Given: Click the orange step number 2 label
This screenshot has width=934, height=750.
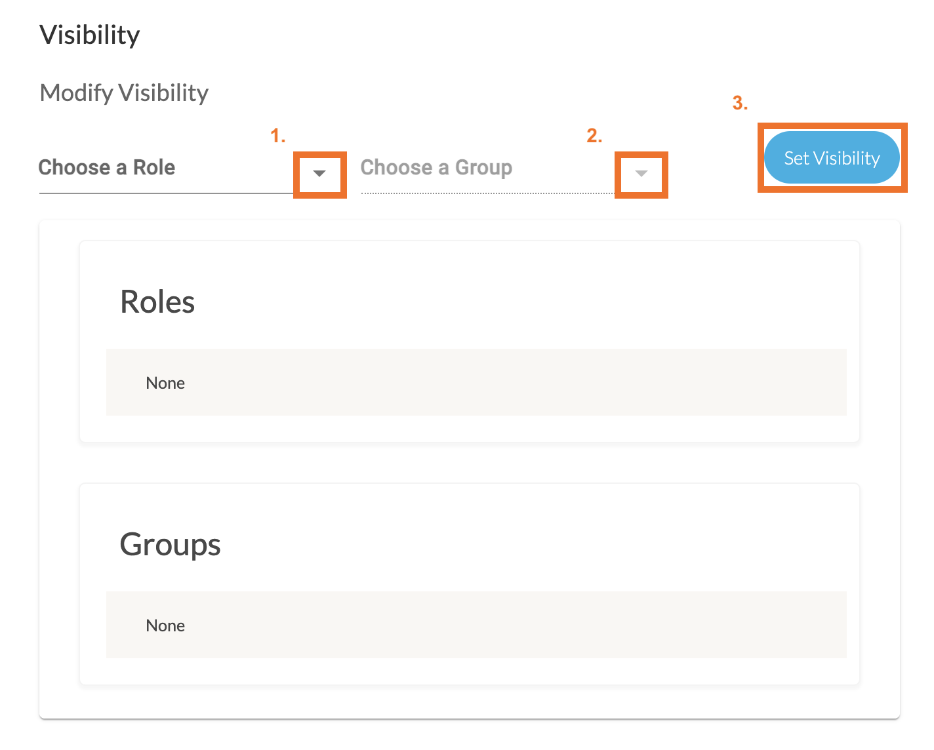Looking at the screenshot, I should (x=594, y=136).
